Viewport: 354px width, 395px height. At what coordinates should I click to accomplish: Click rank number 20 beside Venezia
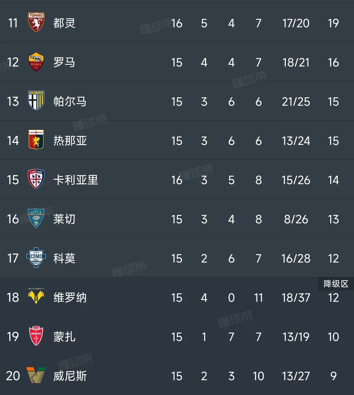[x=13, y=376]
